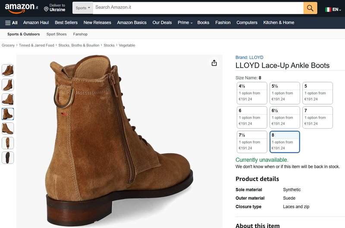Image resolution: width=345 pixels, height=228 pixels.
Task: Select size 4½ option
Action: [x=252, y=93]
